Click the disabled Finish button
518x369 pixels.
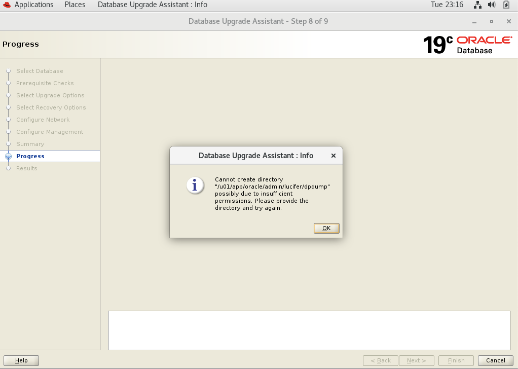point(456,360)
